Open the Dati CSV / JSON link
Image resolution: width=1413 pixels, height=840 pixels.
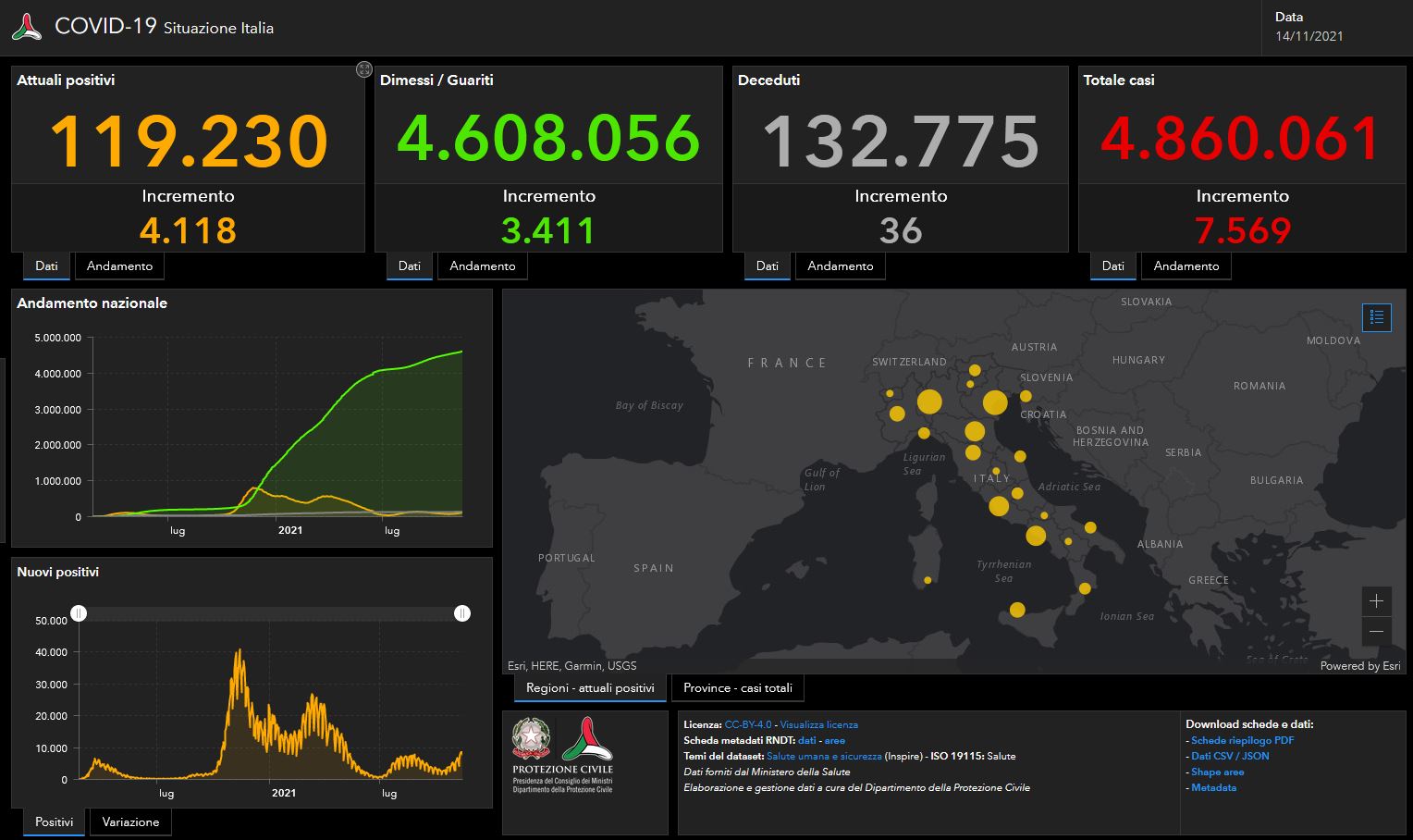1228,756
